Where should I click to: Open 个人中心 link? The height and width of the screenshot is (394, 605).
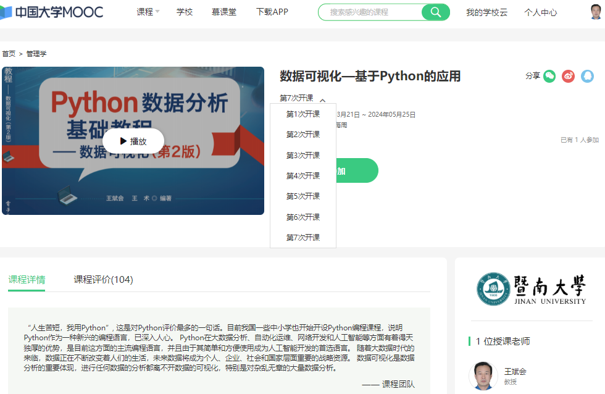point(541,12)
